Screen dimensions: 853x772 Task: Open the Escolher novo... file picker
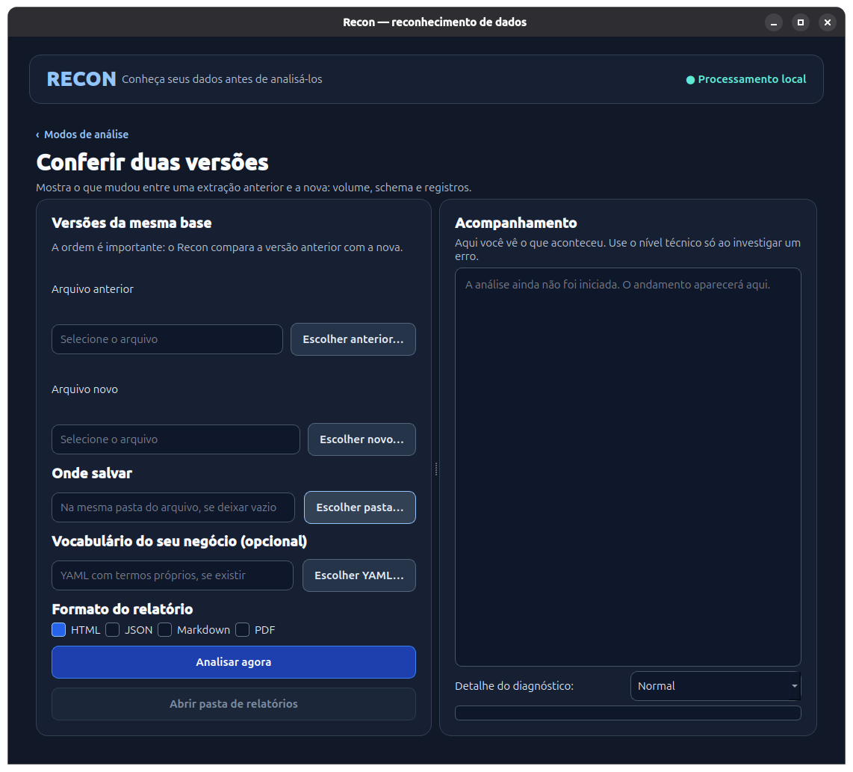(362, 439)
